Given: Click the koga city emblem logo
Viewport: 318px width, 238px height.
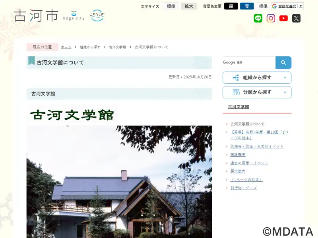Looking at the screenshot, I should tap(74, 15).
